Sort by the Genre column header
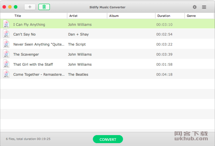215x146 pixels. 191,16
